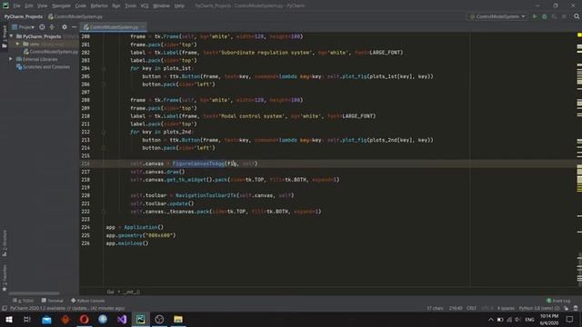Open the Favorites side tab
This screenshot has width=582, height=327.
click(x=5, y=277)
